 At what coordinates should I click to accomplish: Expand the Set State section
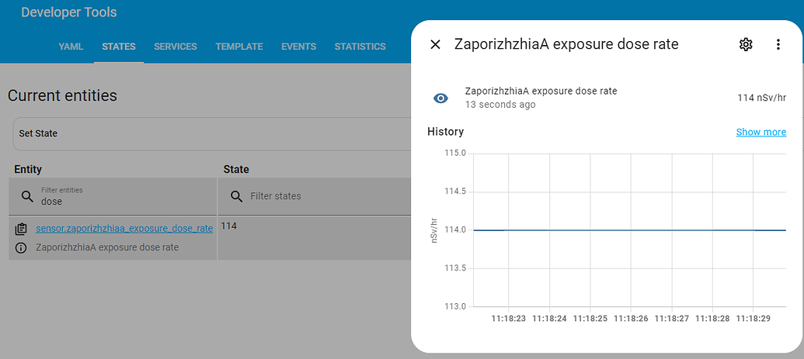point(210,133)
